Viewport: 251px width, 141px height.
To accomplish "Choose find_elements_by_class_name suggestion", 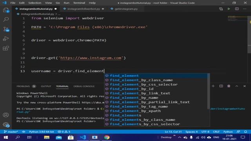I will click(x=156, y=119).
